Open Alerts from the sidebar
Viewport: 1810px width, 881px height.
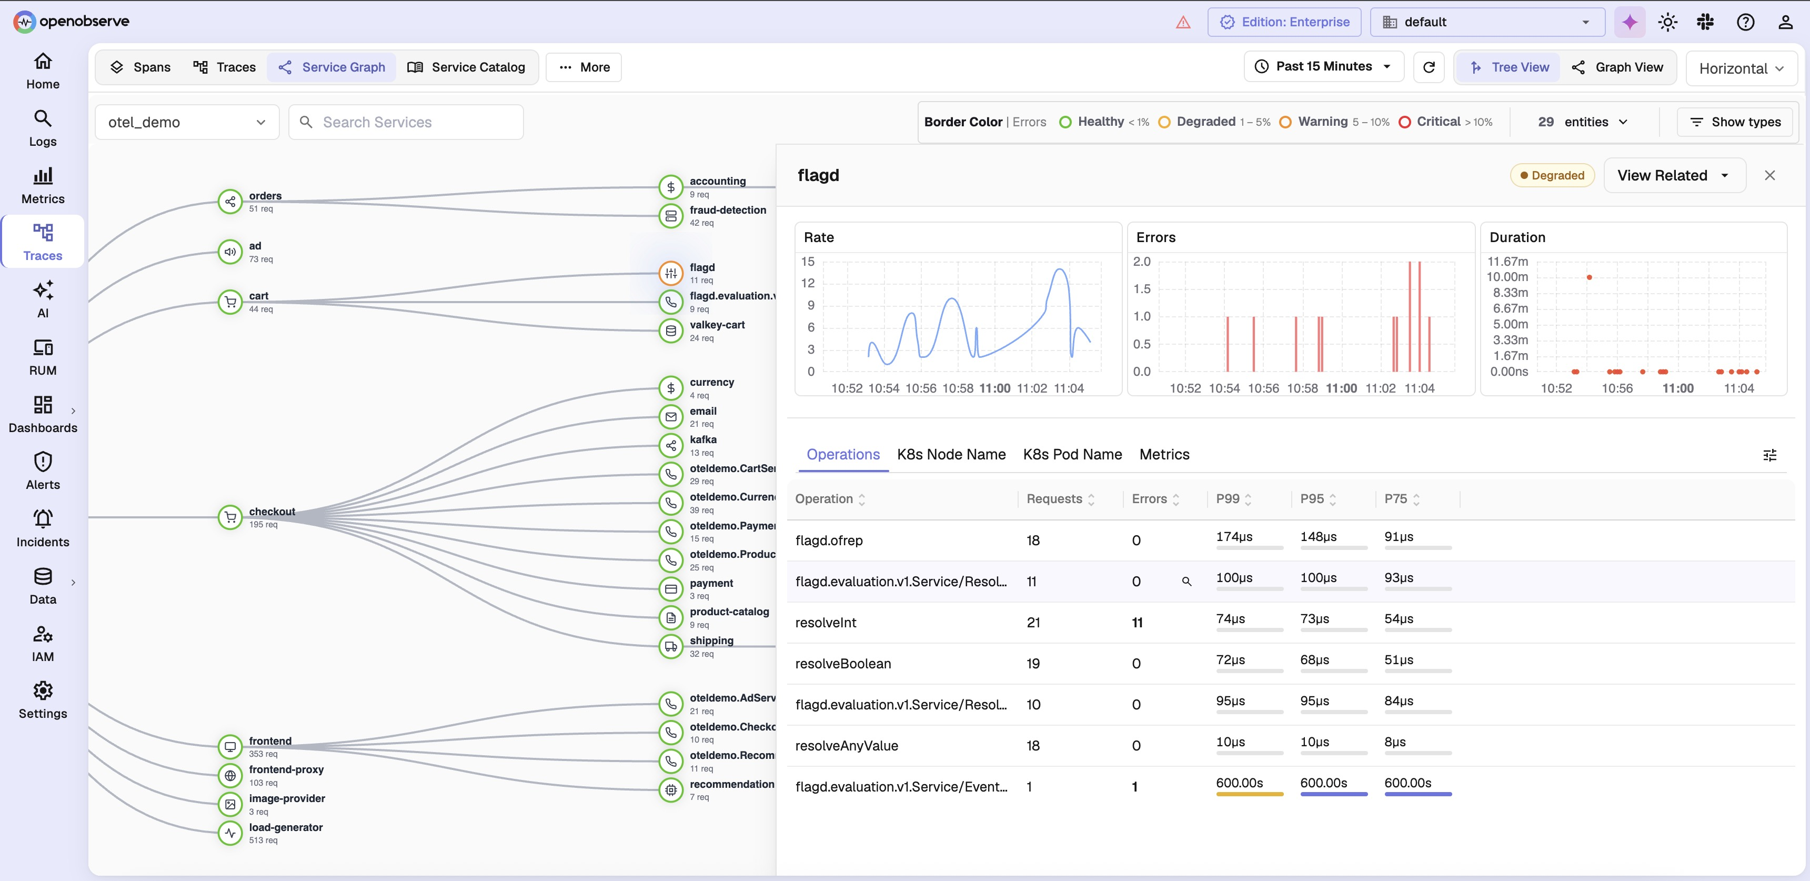43,472
